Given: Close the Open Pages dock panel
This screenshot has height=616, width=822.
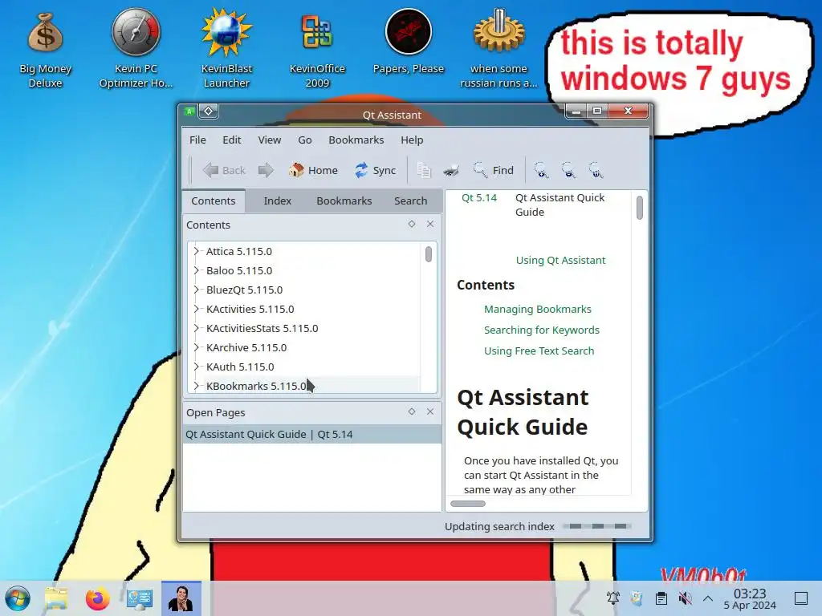Looking at the screenshot, I should [430, 411].
